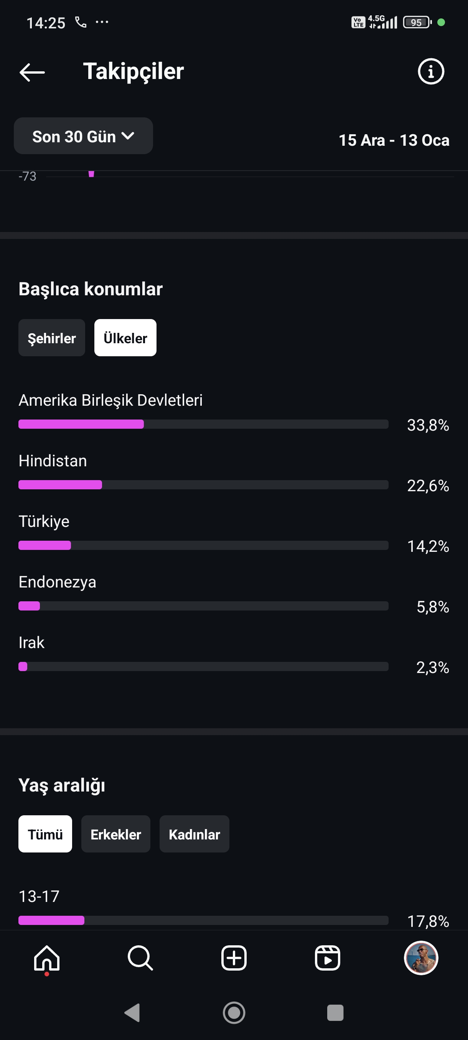This screenshot has width=468, height=1040.
Task: Select the Tümü tab
Action: 45,834
